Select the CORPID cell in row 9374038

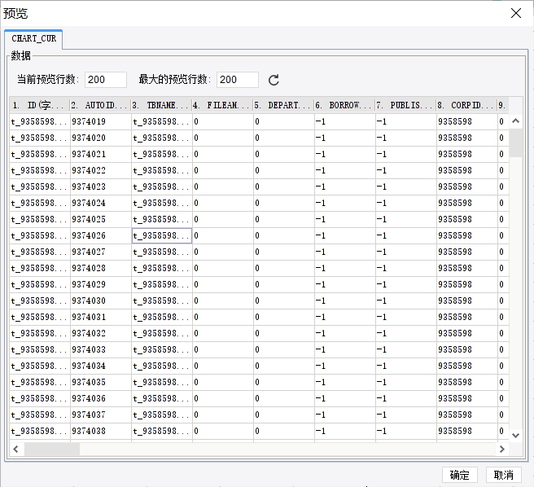[x=467, y=431]
